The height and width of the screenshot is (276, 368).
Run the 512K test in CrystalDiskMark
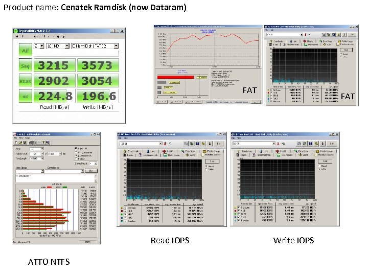pos(26,81)
